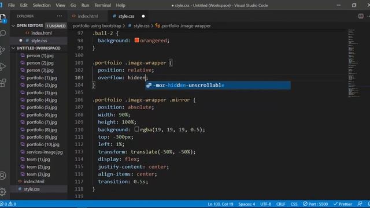The image size is (370, 208).
Task: Click the code minimap
Action: 354,63
